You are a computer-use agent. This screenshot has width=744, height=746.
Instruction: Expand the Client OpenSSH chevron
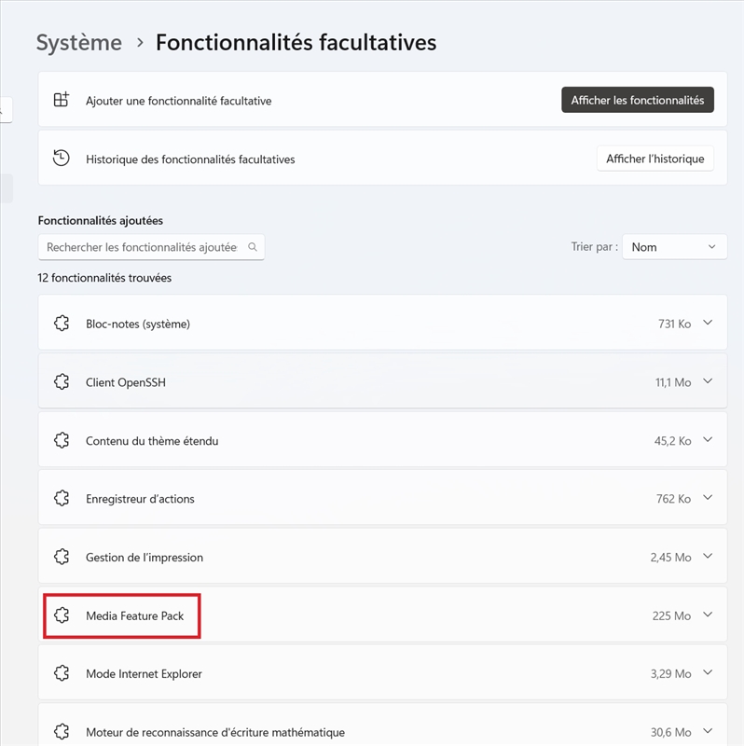point(708,381)
